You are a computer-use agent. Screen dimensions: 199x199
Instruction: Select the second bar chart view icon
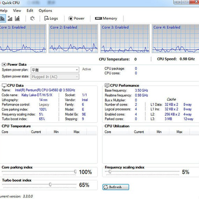10,18
